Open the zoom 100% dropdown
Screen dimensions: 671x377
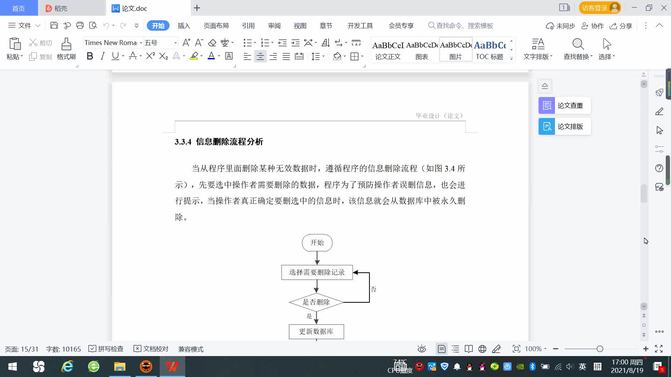coord(536,349)
